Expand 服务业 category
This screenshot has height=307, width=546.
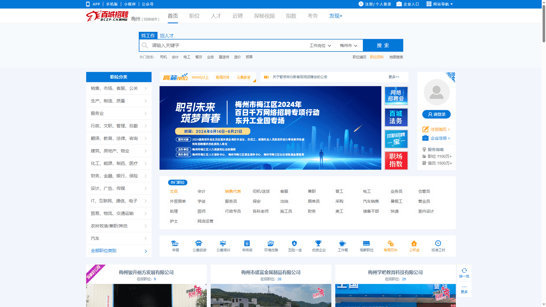click(x=119, y=113)
